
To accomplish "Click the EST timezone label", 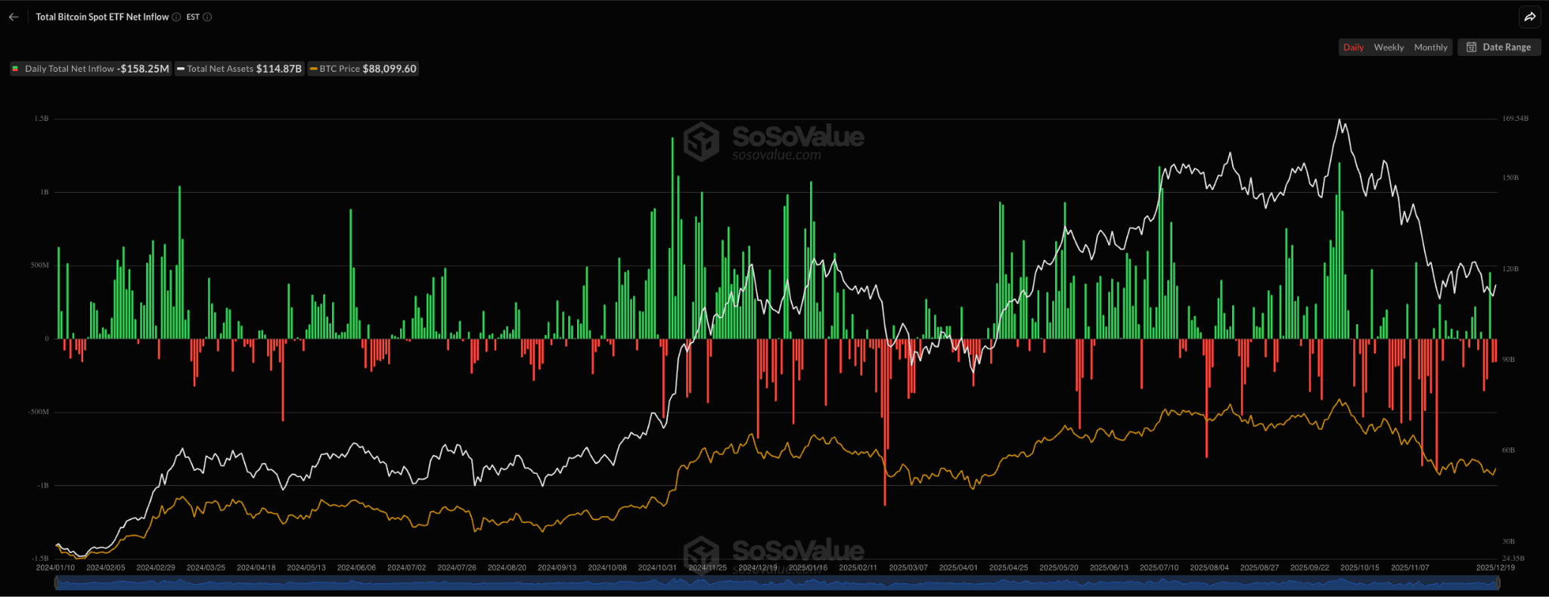I will 193,17.
